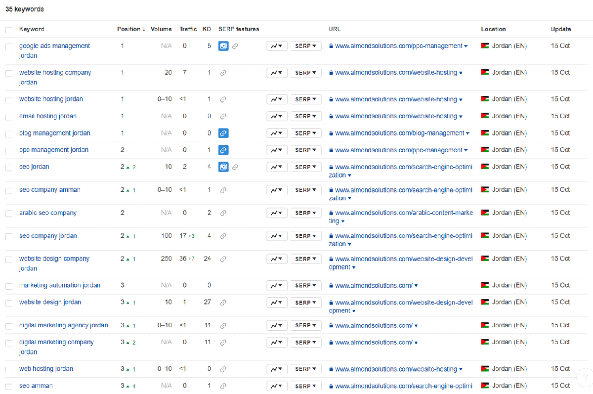Select checkbox for arabic seo company
The width and height of the screenshot is (593, 394).
(9, 214)
